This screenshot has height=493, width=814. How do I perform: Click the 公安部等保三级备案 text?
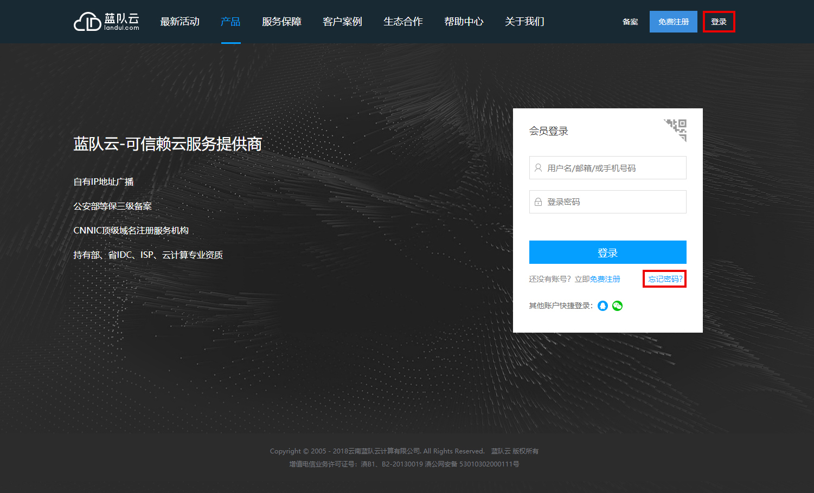(x=112, y=206)
